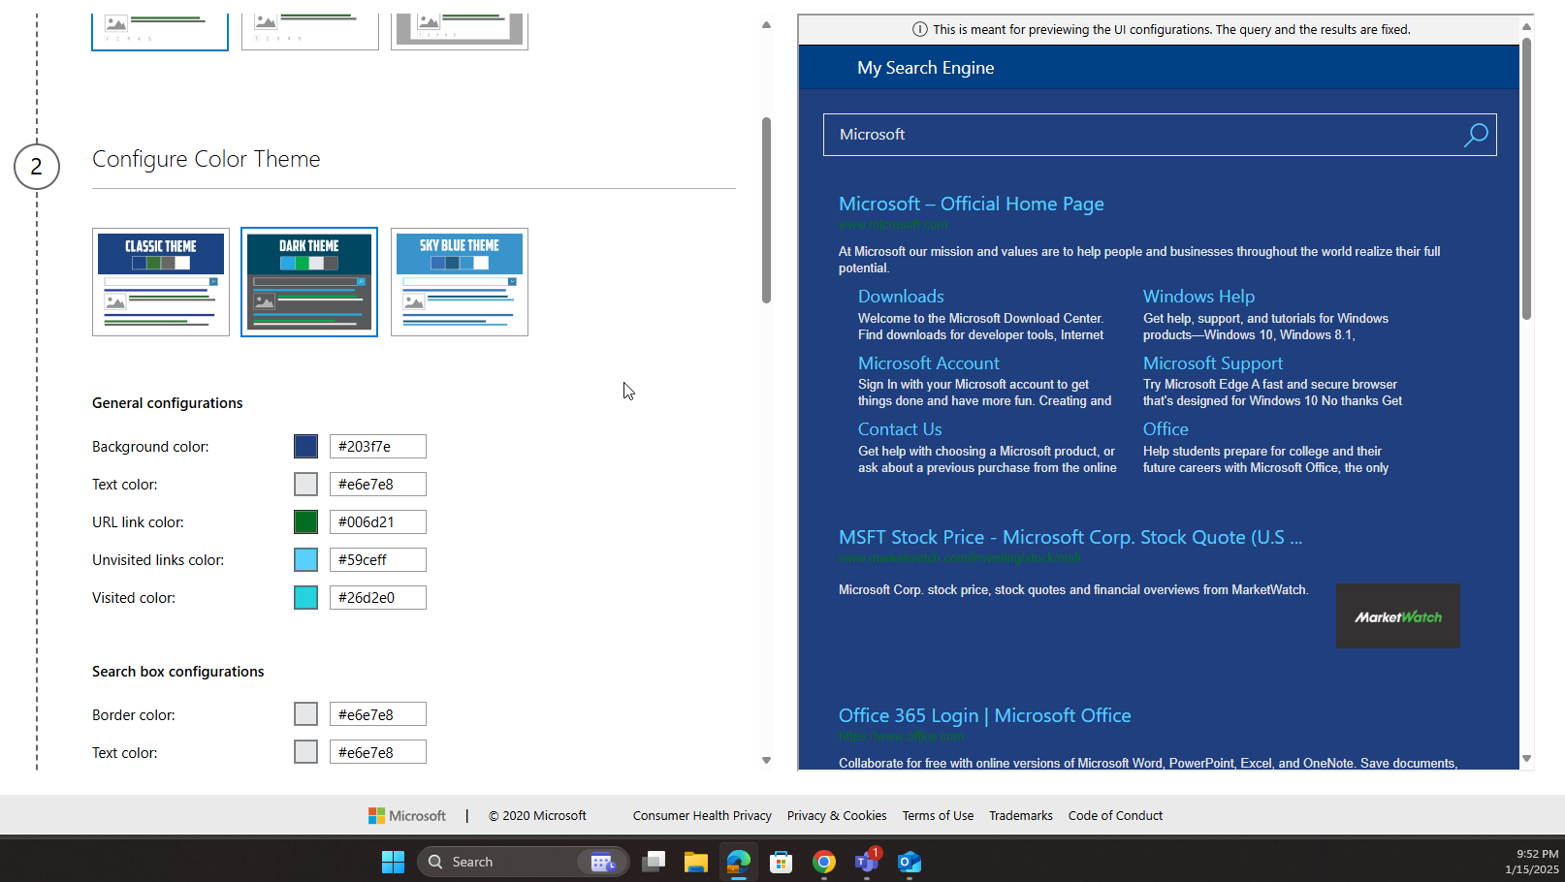Edit the search box Border color hex field
Image resolution: width=1565 pixels, height=882 pixels.
(x=378, y=714)
